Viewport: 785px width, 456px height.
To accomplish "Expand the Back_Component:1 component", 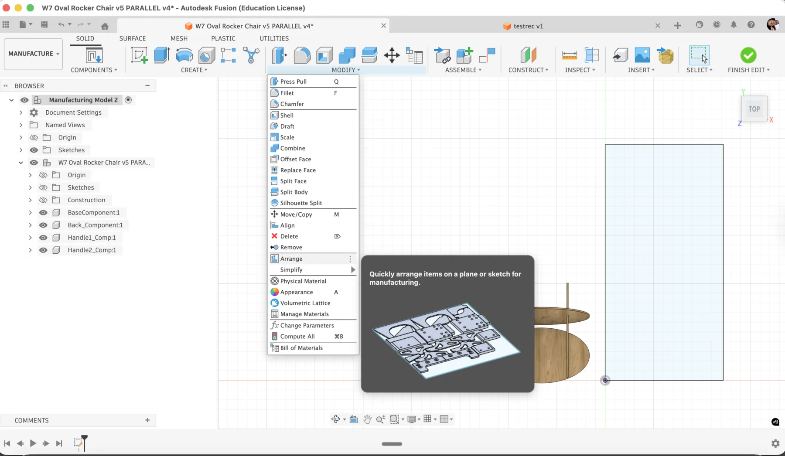I will pyautogui.click(x=30, y=225).
